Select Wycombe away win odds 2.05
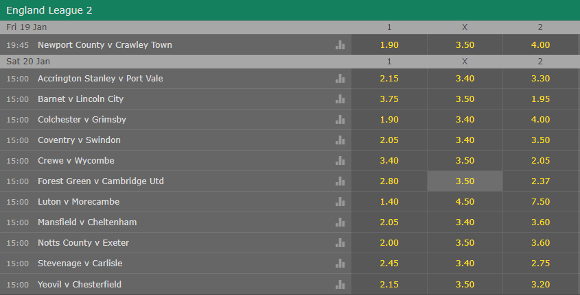580x295 pixels. click(540, 161)
